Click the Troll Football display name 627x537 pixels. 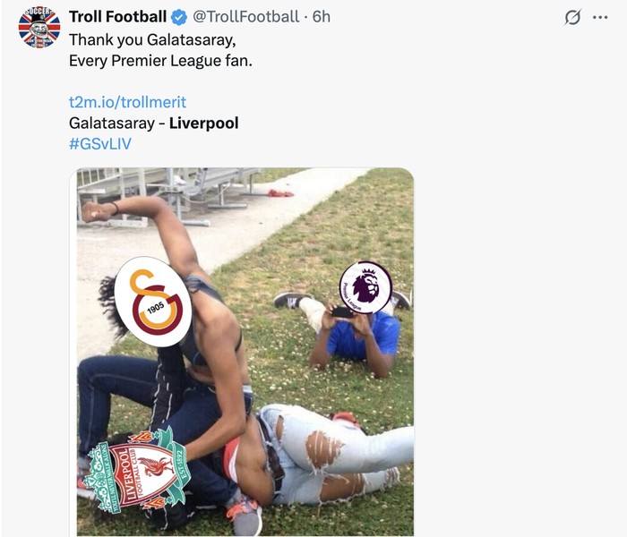tap(117, 17)
